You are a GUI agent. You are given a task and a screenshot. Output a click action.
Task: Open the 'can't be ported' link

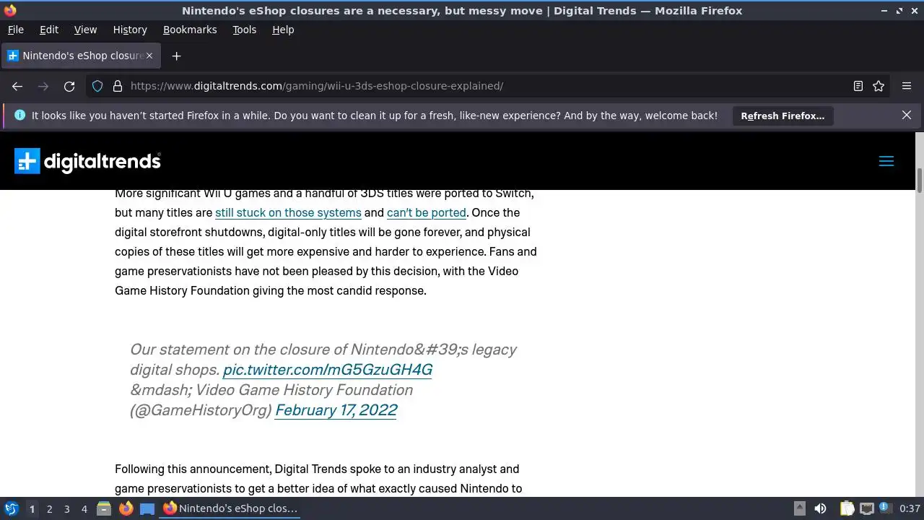tap(427, 212)
